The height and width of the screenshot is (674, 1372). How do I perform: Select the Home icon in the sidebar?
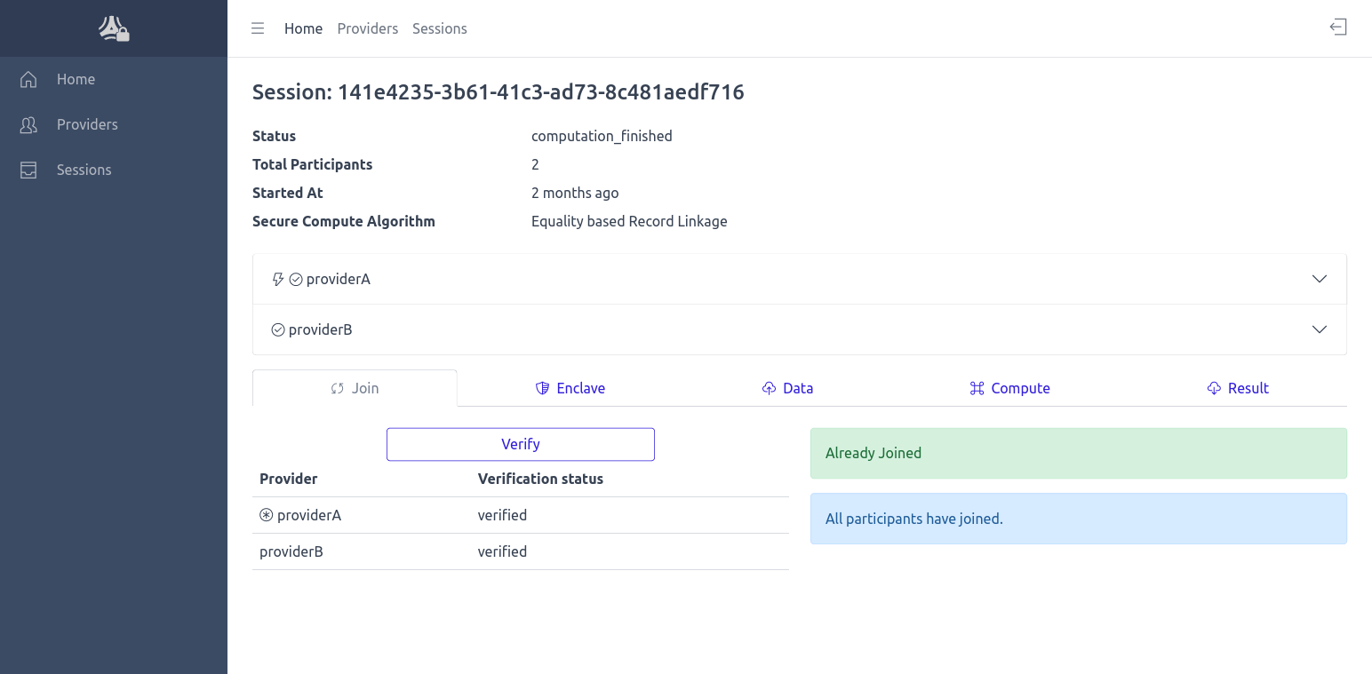28,79
